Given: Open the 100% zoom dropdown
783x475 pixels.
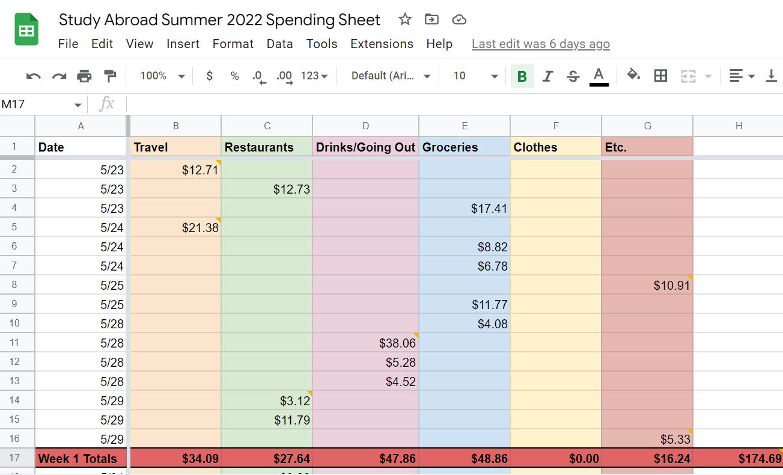Looking at the screenshot, I should coord(162,76).
